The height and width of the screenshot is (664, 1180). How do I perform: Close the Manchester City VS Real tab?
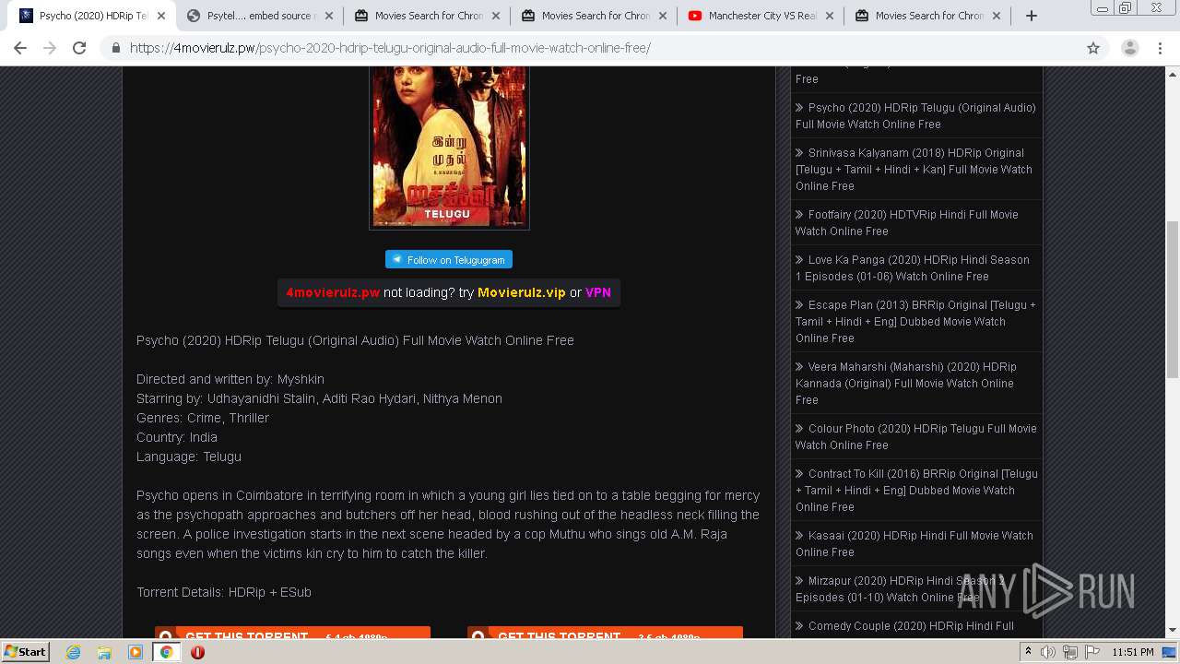click(x=829, y=16)
